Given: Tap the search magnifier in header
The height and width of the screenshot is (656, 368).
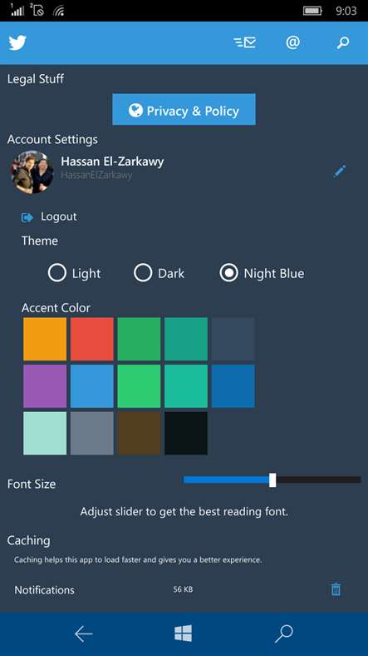Looking at the screenshot, I should tap(342, 42).
